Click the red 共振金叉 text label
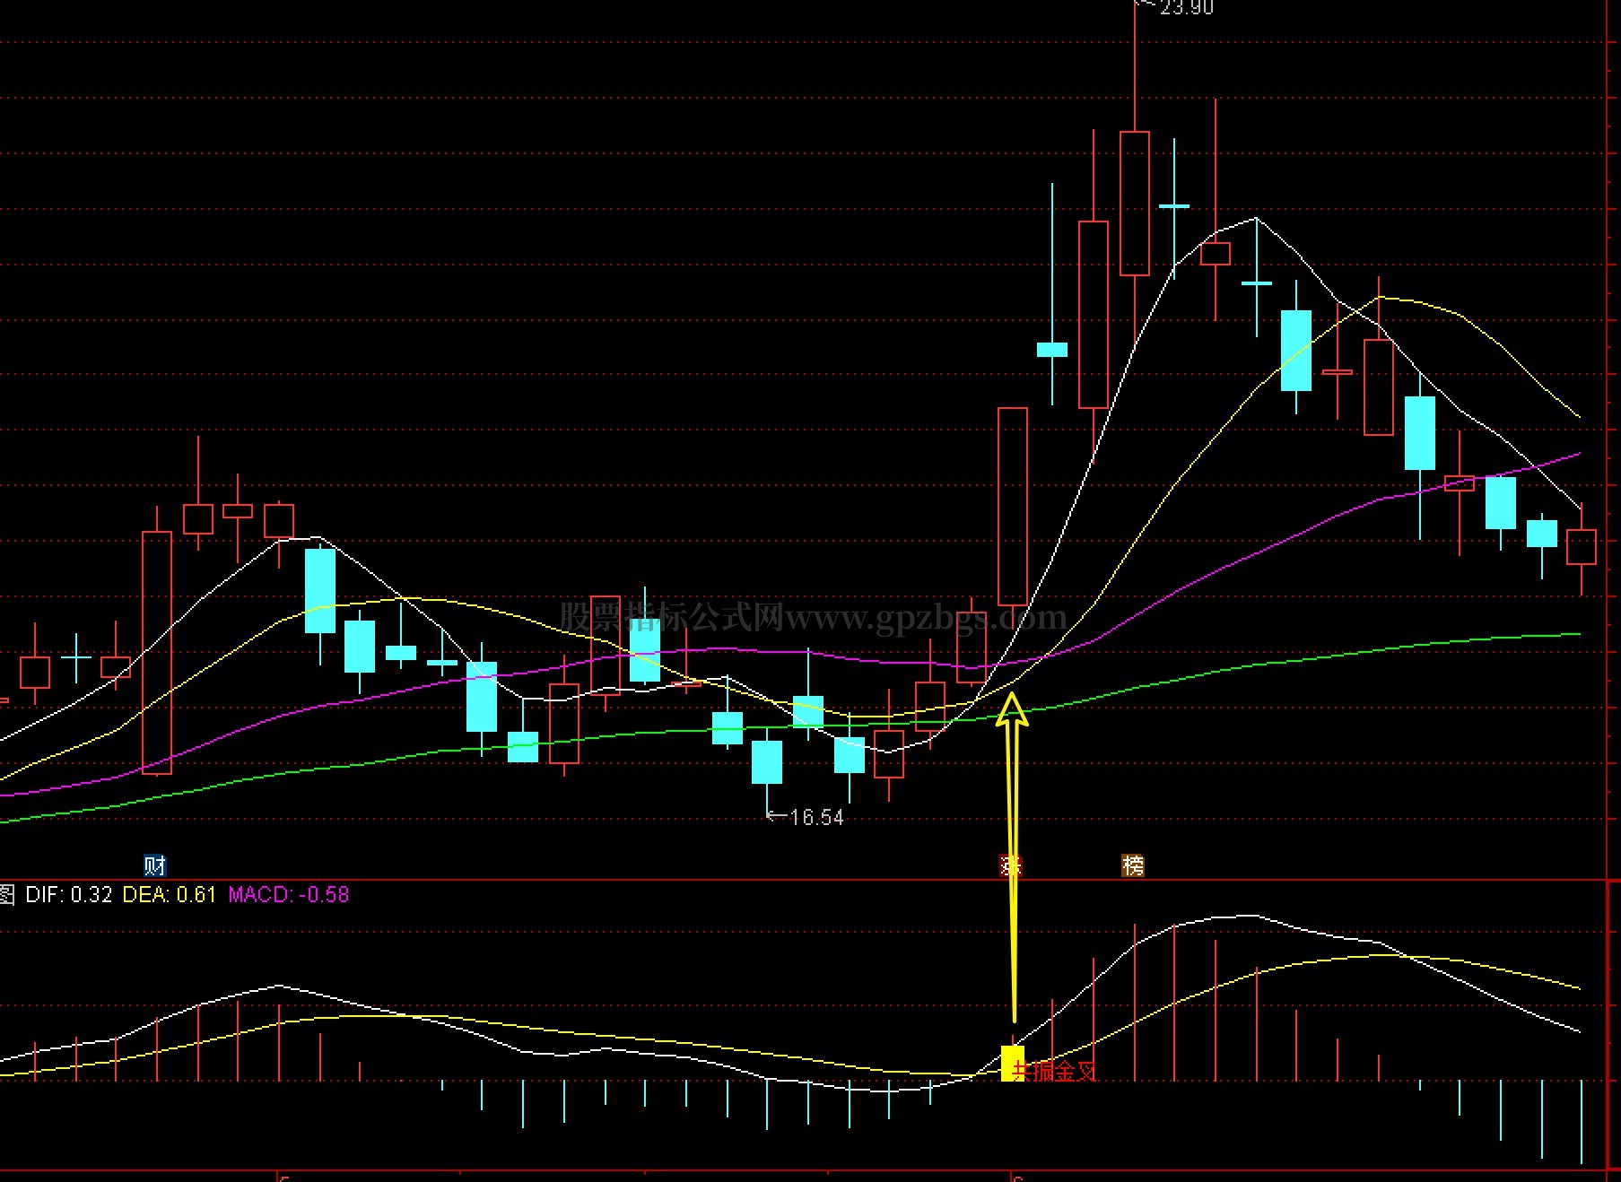 pos(1055,1071)
